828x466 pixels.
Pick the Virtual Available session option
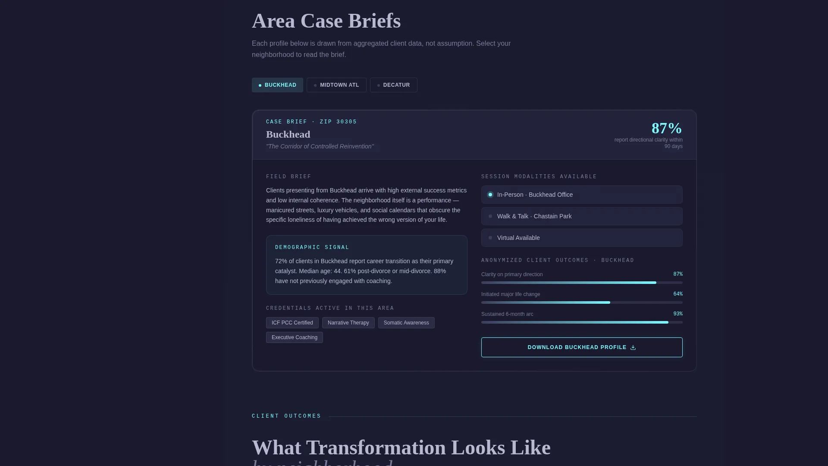coord(582,238)
